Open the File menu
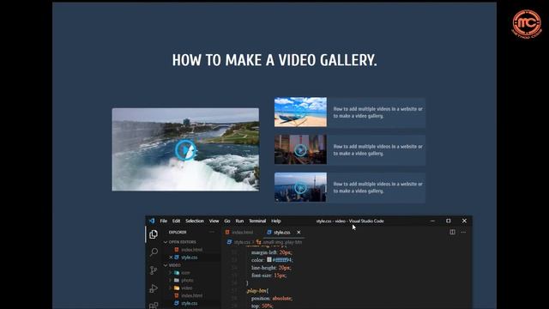This screenshot has width=549, height=309. click(164, 221)
